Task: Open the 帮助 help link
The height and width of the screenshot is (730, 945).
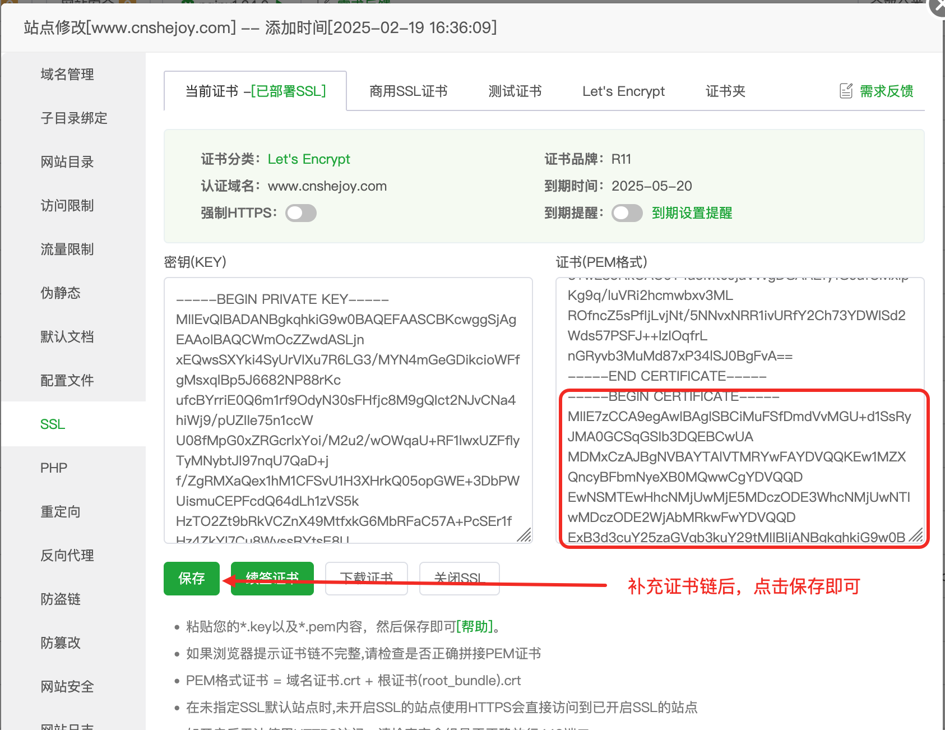Action: [475, 626]
